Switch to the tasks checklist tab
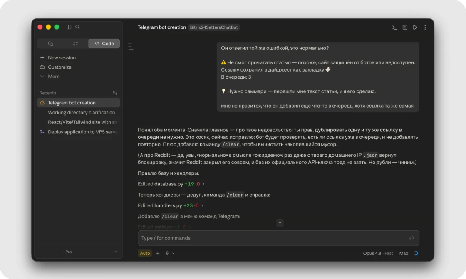 tap(75, 43)
